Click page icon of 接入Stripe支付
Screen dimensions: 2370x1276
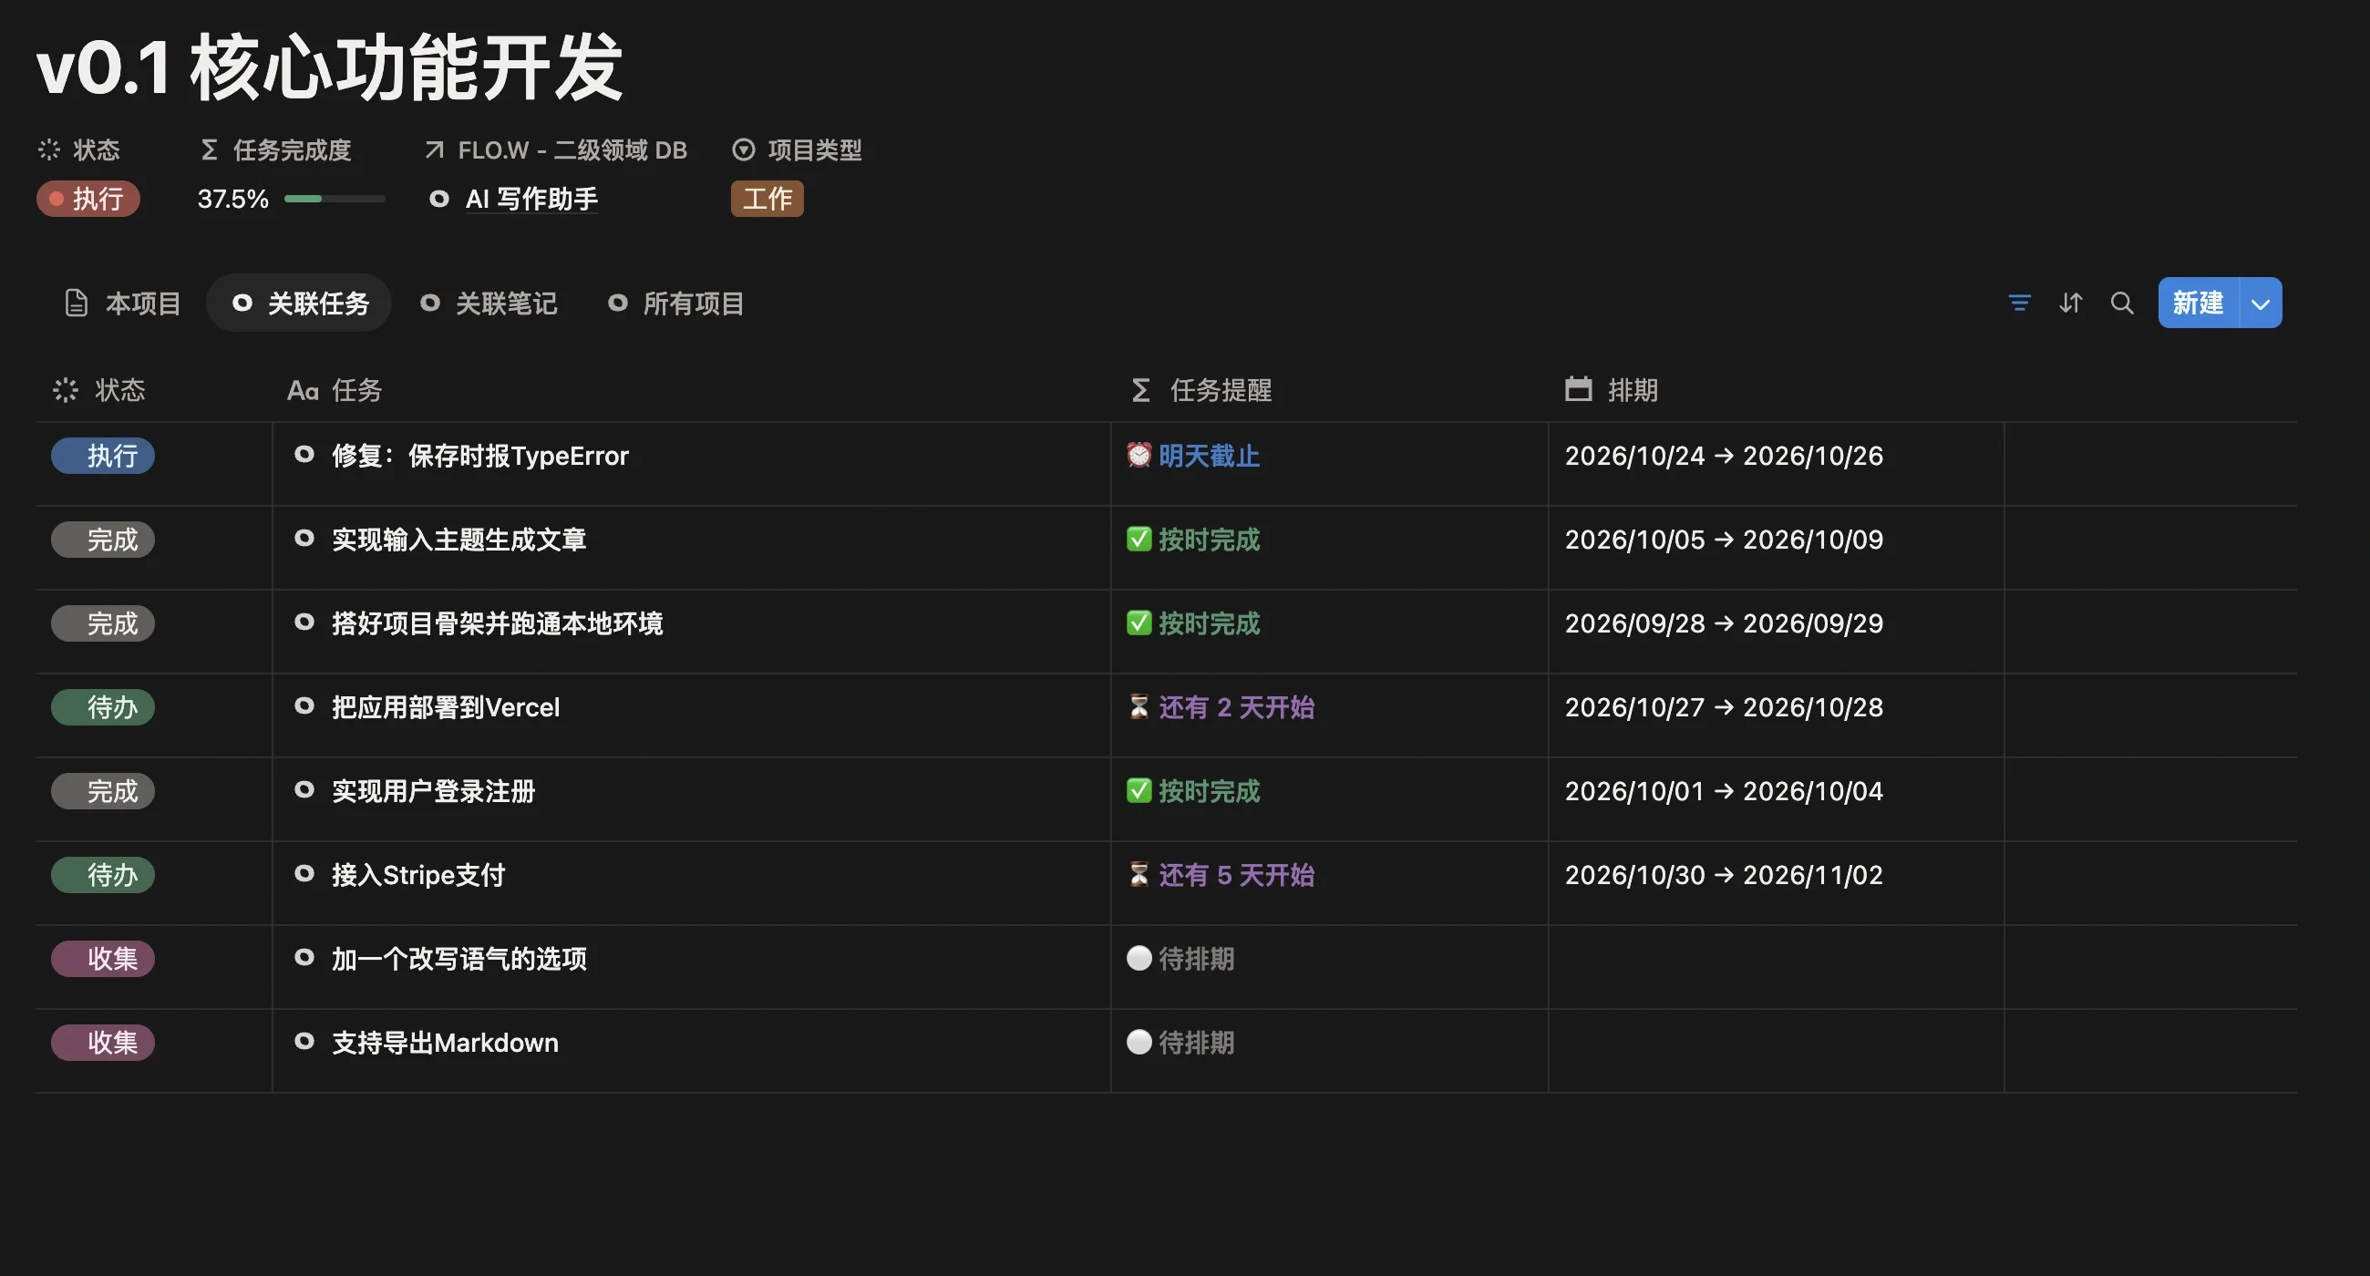coord(304,873)
